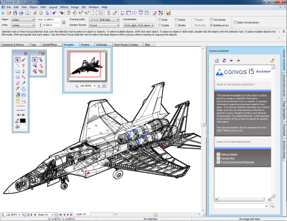Viewport: 287px width, 221px height.
Task: Open the status bar zoom level dropdown
Action: pos(19,215)
